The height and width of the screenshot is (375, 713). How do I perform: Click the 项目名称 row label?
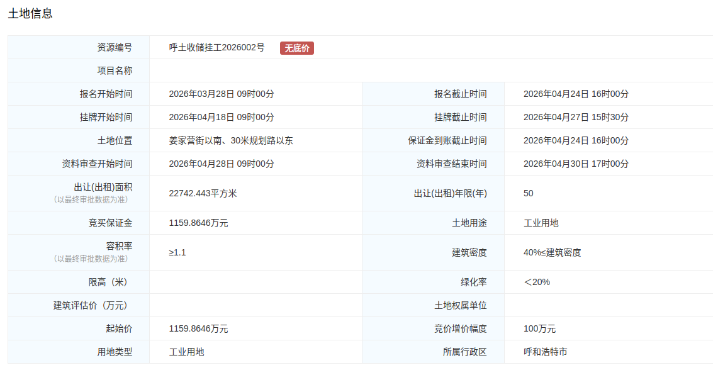tap(115, 70)
